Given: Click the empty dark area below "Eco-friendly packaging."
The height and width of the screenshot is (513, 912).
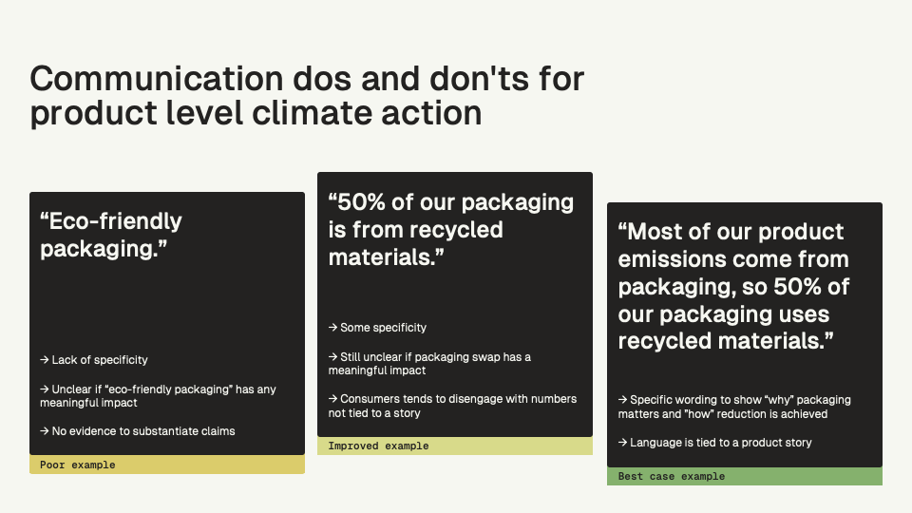Looking at the screenshot, I should click(167, 304).
